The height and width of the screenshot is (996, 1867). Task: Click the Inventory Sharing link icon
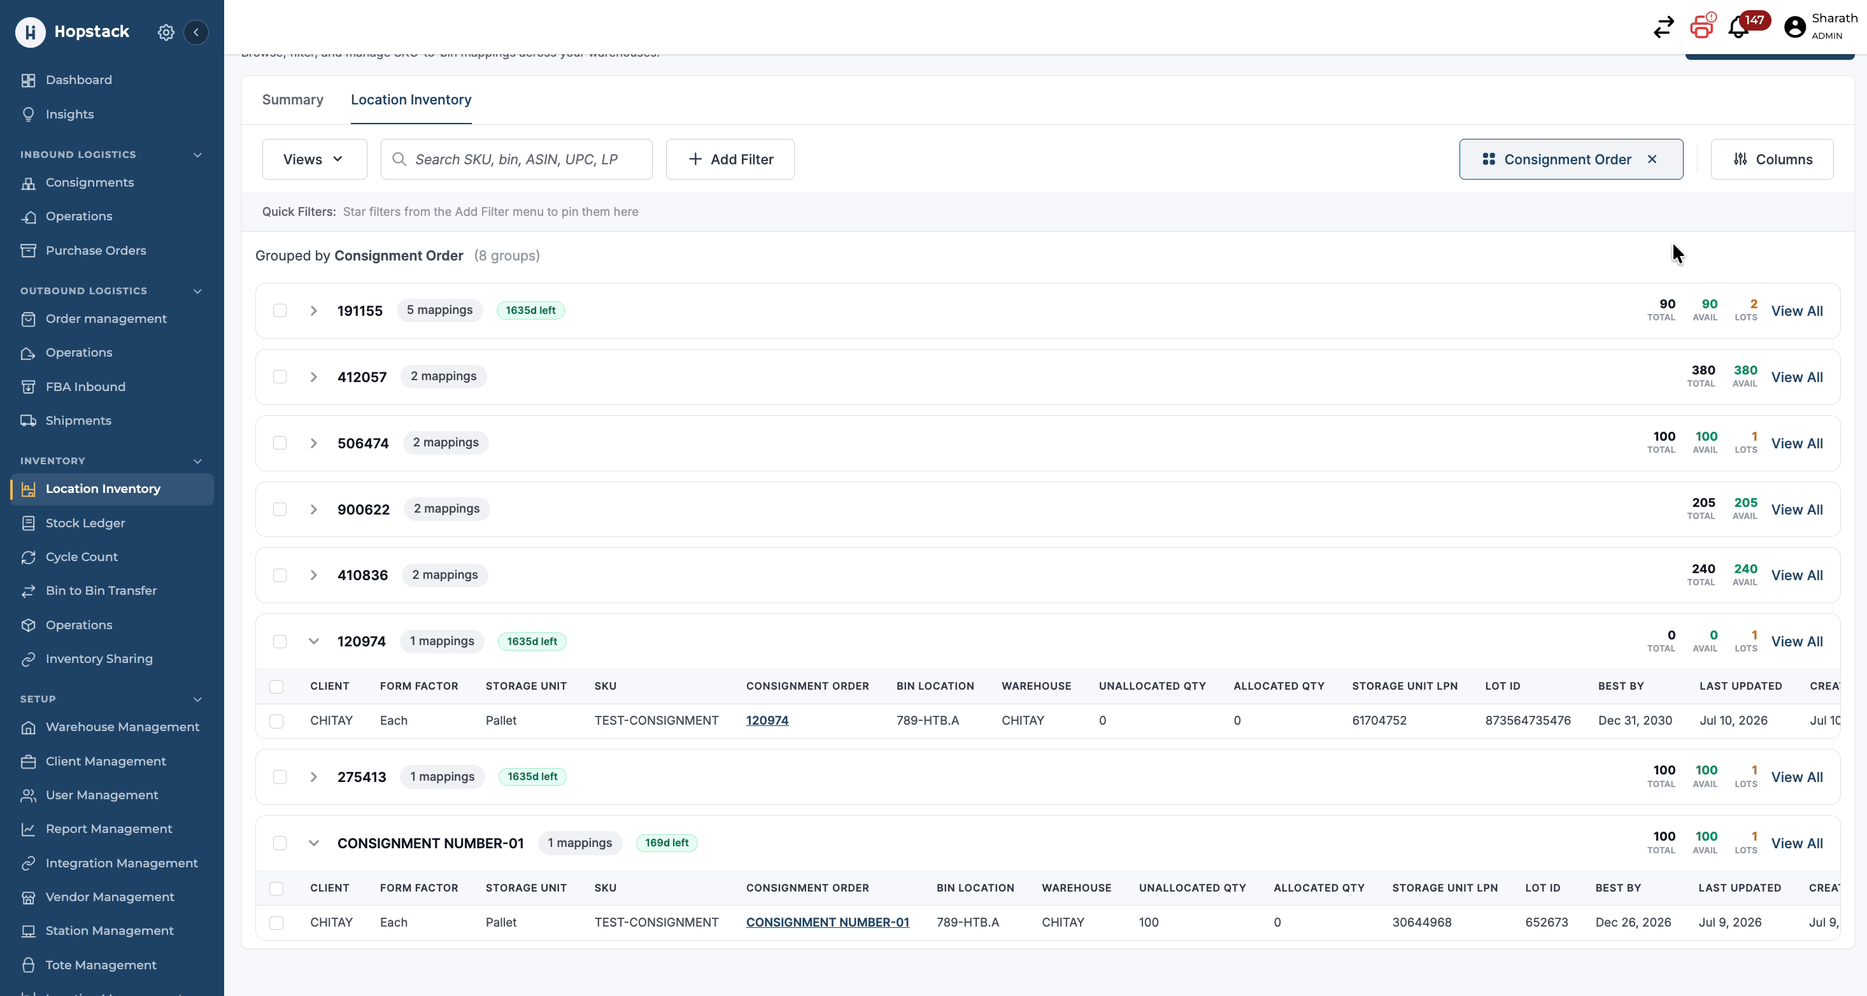28,658
